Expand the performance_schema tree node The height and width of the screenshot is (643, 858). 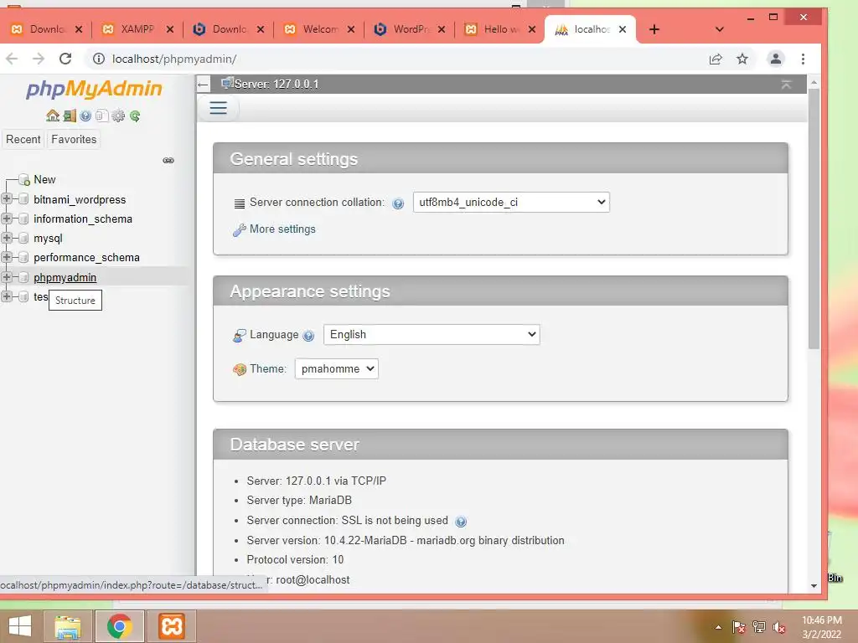point(7,257)
